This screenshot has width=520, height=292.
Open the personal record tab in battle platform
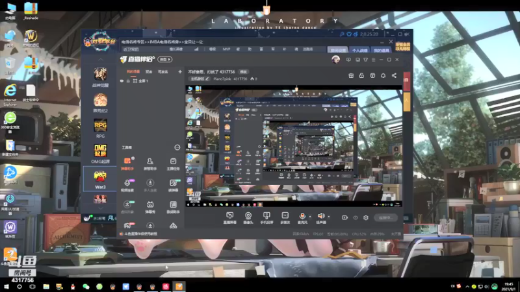pos(359,50)
